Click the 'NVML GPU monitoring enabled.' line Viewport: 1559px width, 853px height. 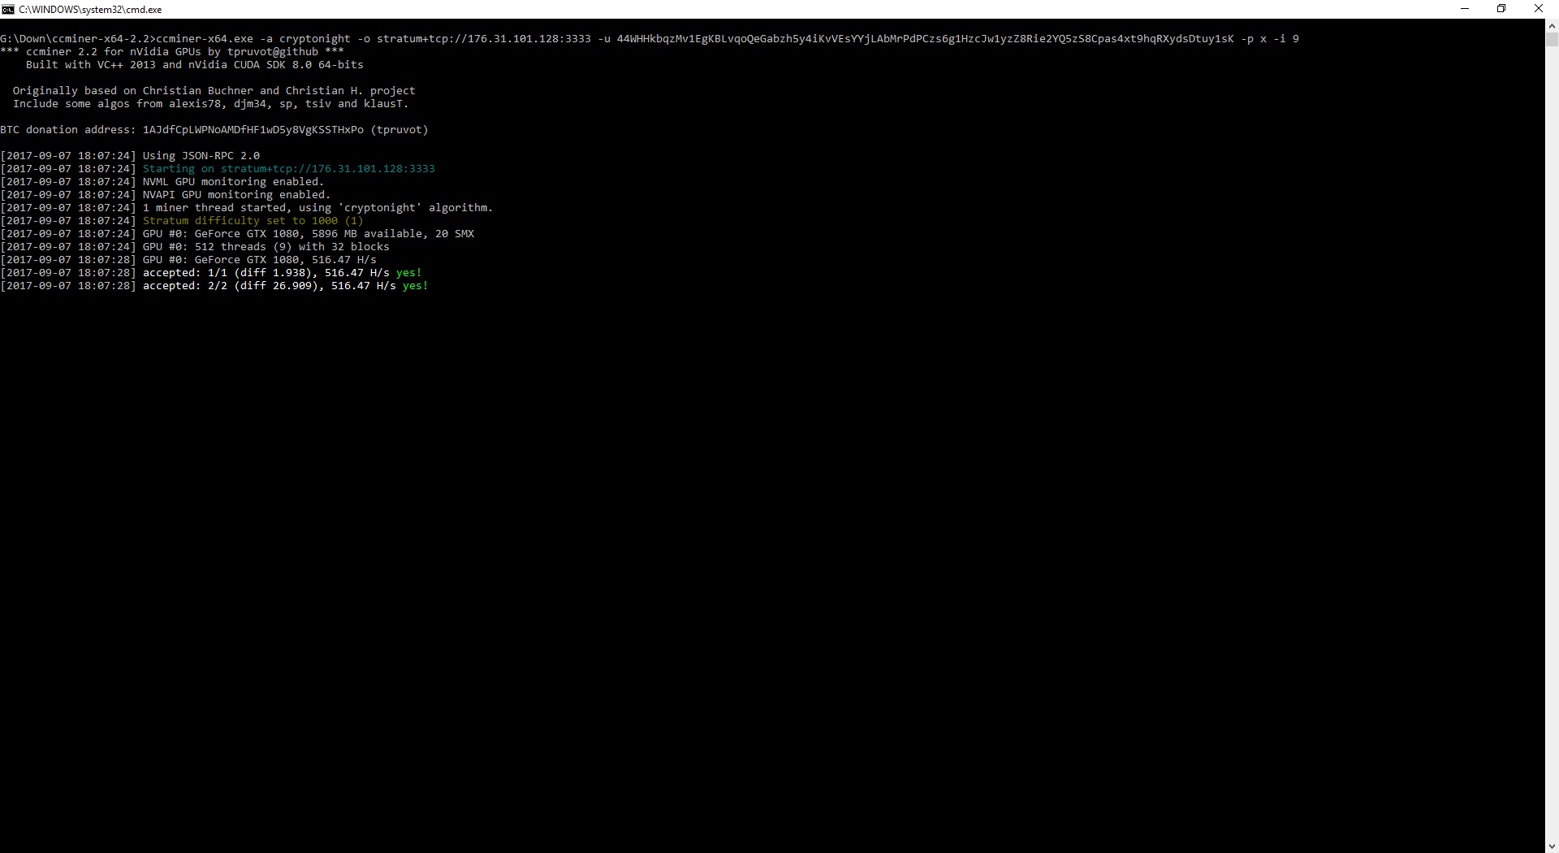point(233,182)
